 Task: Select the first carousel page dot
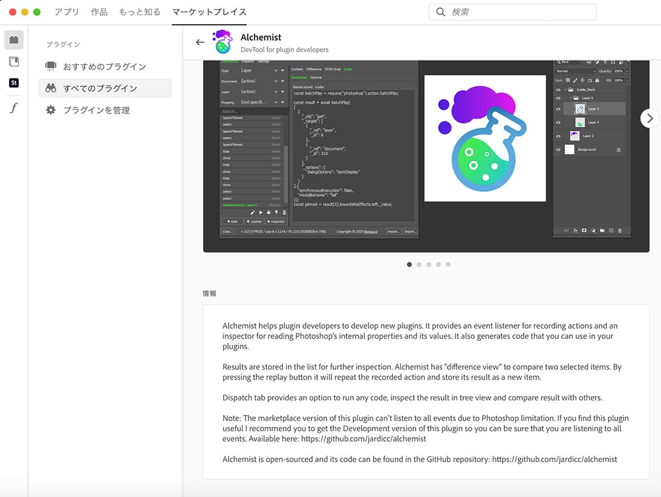(409, 265)
